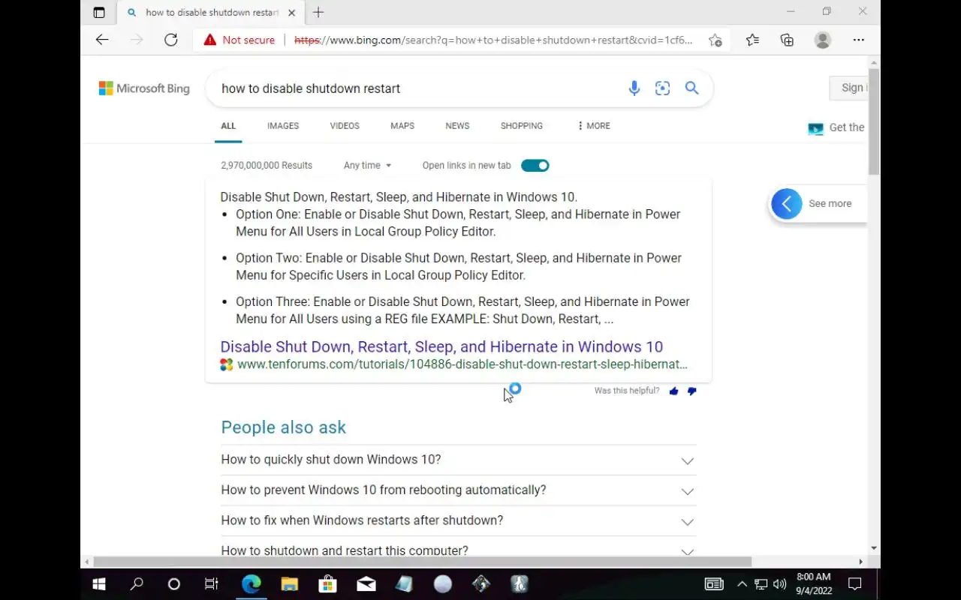Open 'Disable Shut Down, Restart, Sleep' result link

click(441, 346)
